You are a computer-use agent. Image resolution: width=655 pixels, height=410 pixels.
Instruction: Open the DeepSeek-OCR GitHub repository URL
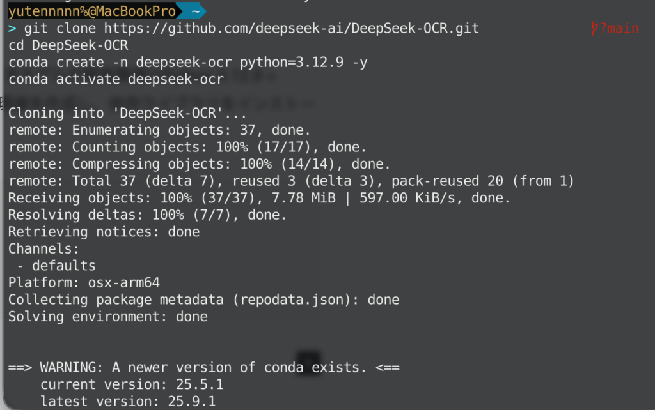tap(291, 29)
